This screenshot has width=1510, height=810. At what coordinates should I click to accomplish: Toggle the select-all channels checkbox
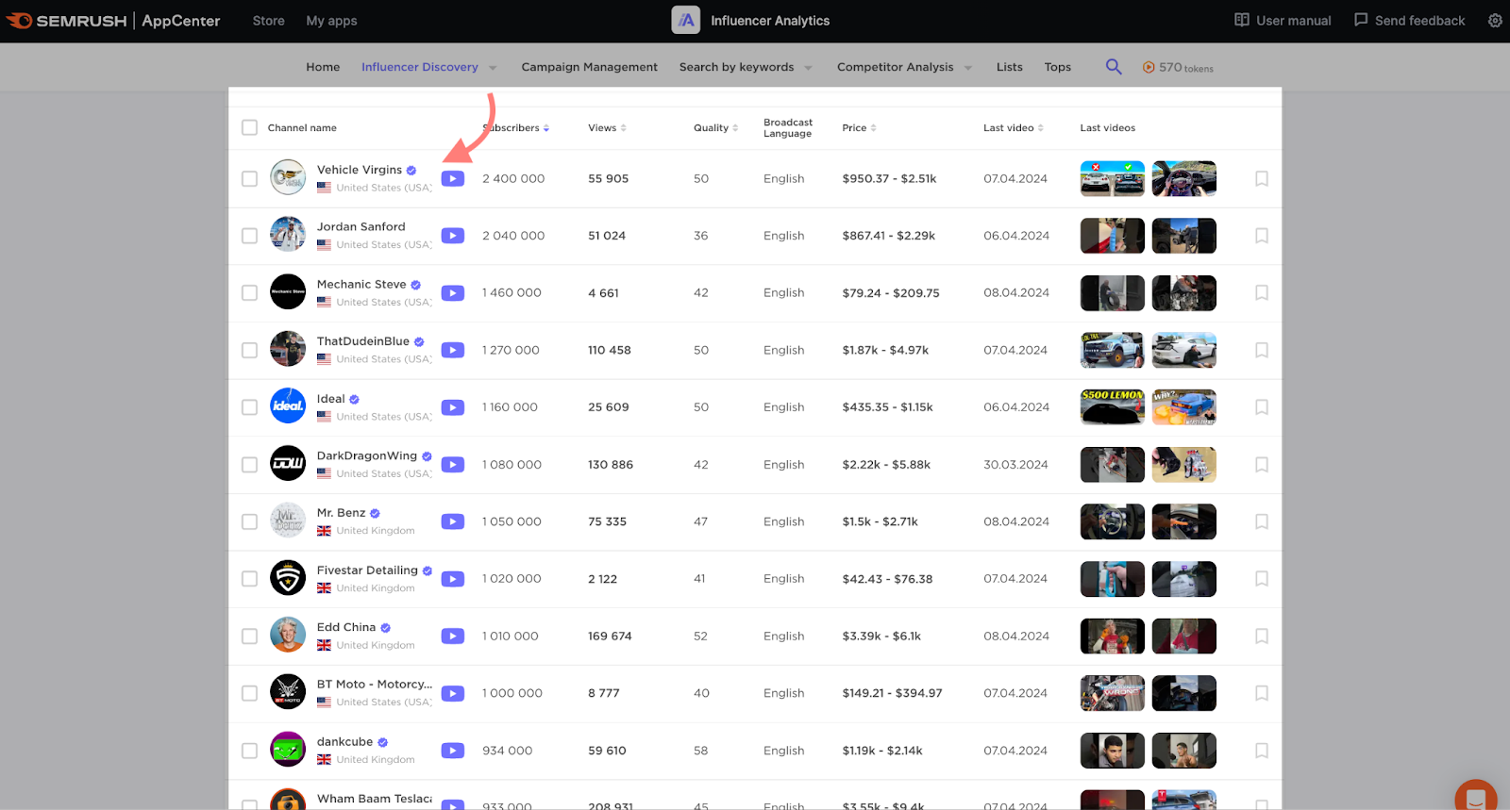click(249, 127)
